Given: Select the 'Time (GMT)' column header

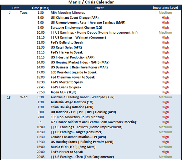Looking at the screenshot, I should 40,8.
